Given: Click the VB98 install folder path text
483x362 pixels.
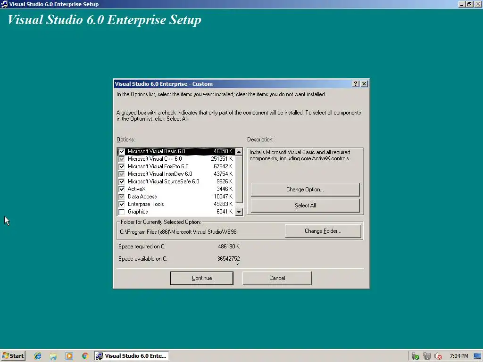Looking at the screenshot, I should (x=178, y=232).
